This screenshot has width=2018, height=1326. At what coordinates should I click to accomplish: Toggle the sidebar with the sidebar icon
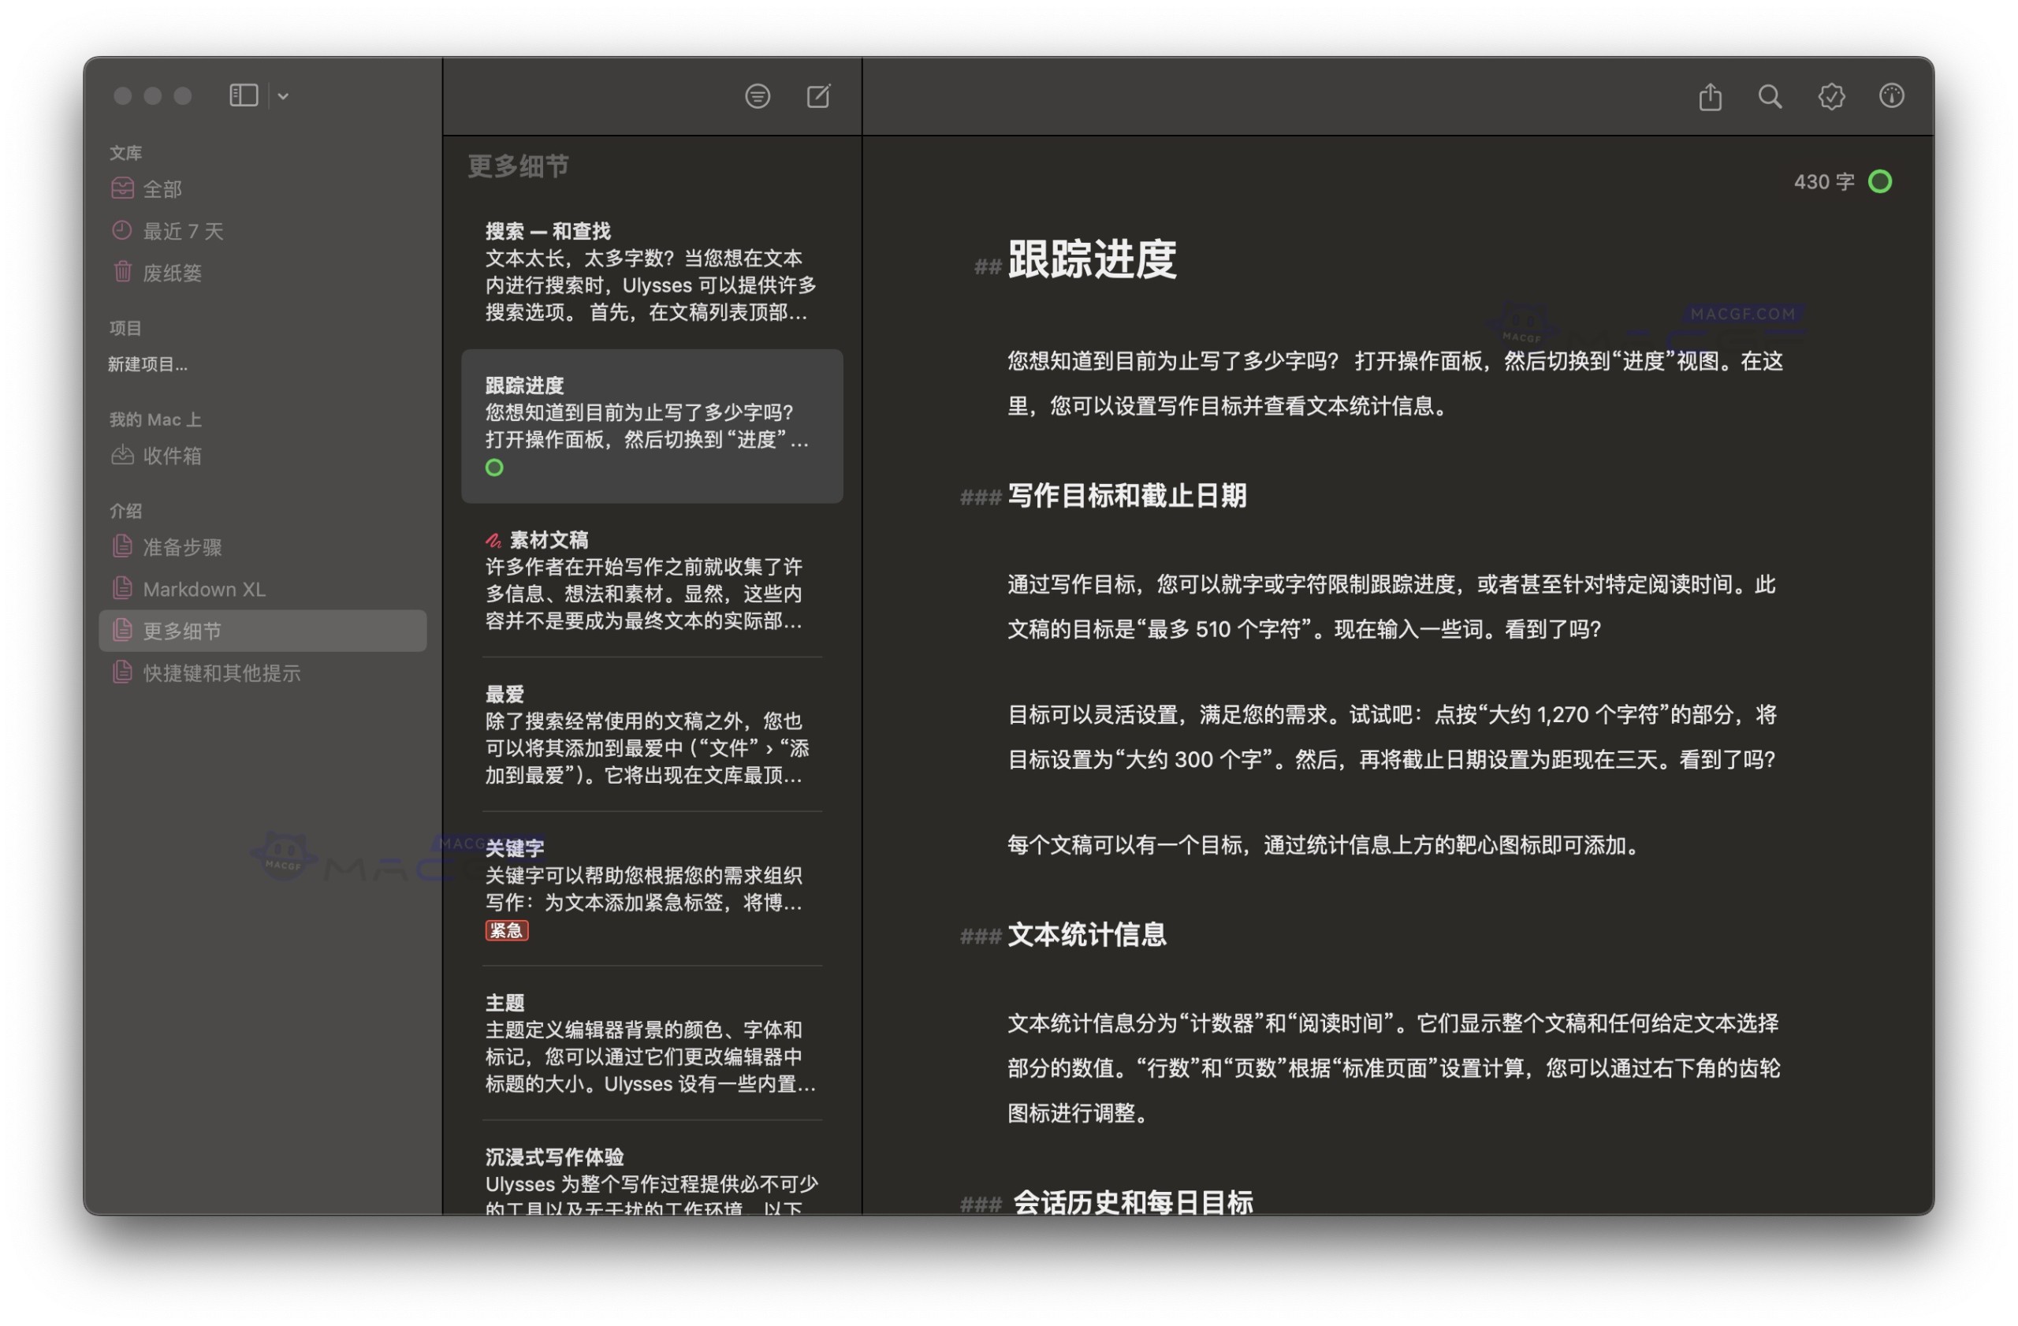click(x=244, y=95)
